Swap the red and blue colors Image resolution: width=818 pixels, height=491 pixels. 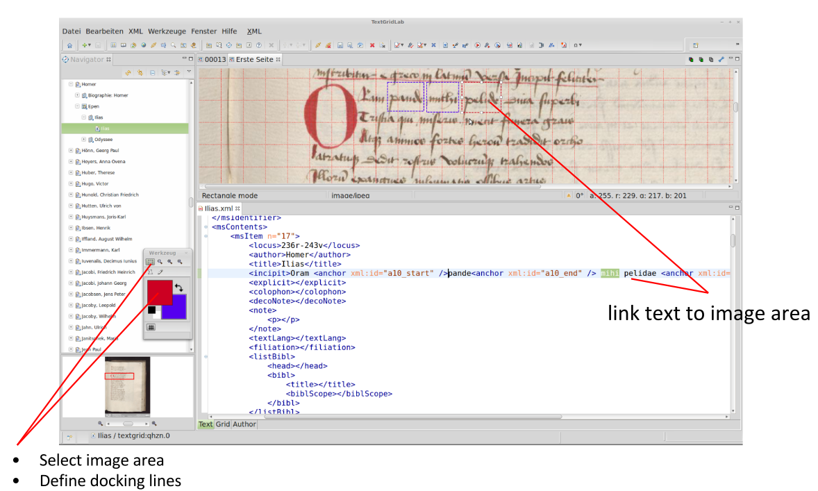click(x=179, y=288)
